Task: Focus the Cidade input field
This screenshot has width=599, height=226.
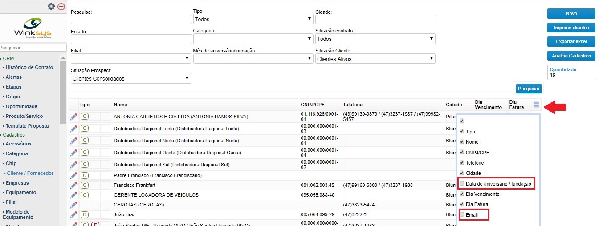Action: tap(376, 19)
